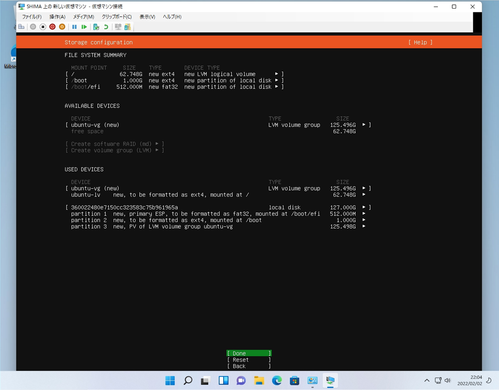Image resolution: width=499 pixels, height=390 pixels.
Task: Open the 表示(V) menu
Action: click(x=147, y=17)
